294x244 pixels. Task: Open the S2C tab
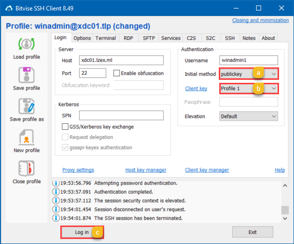211,38
